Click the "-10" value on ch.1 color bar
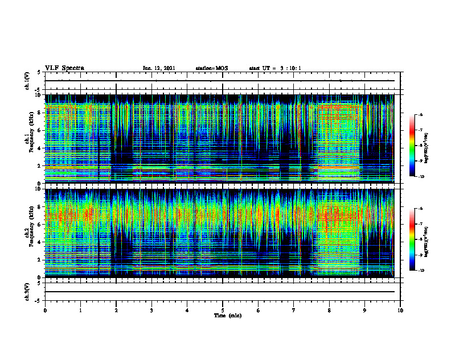Viewport: 451px width, 348px height. click(421, 176)
